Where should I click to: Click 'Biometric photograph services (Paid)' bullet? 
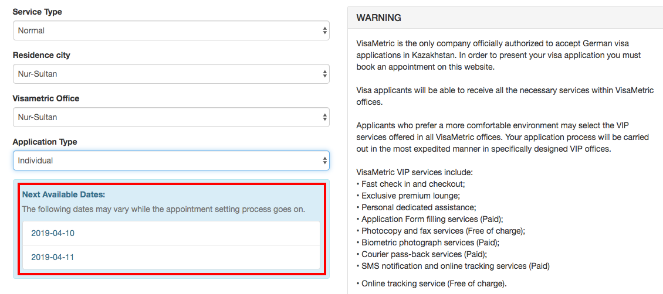[x=428, y=242]
